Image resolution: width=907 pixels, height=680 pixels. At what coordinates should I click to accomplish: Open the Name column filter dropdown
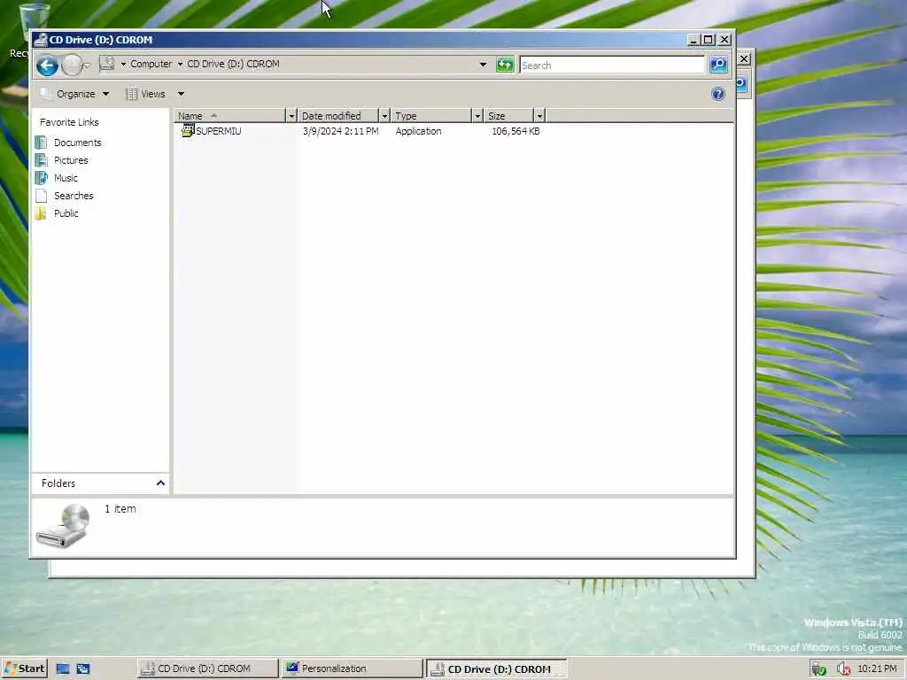pos(291,116)
